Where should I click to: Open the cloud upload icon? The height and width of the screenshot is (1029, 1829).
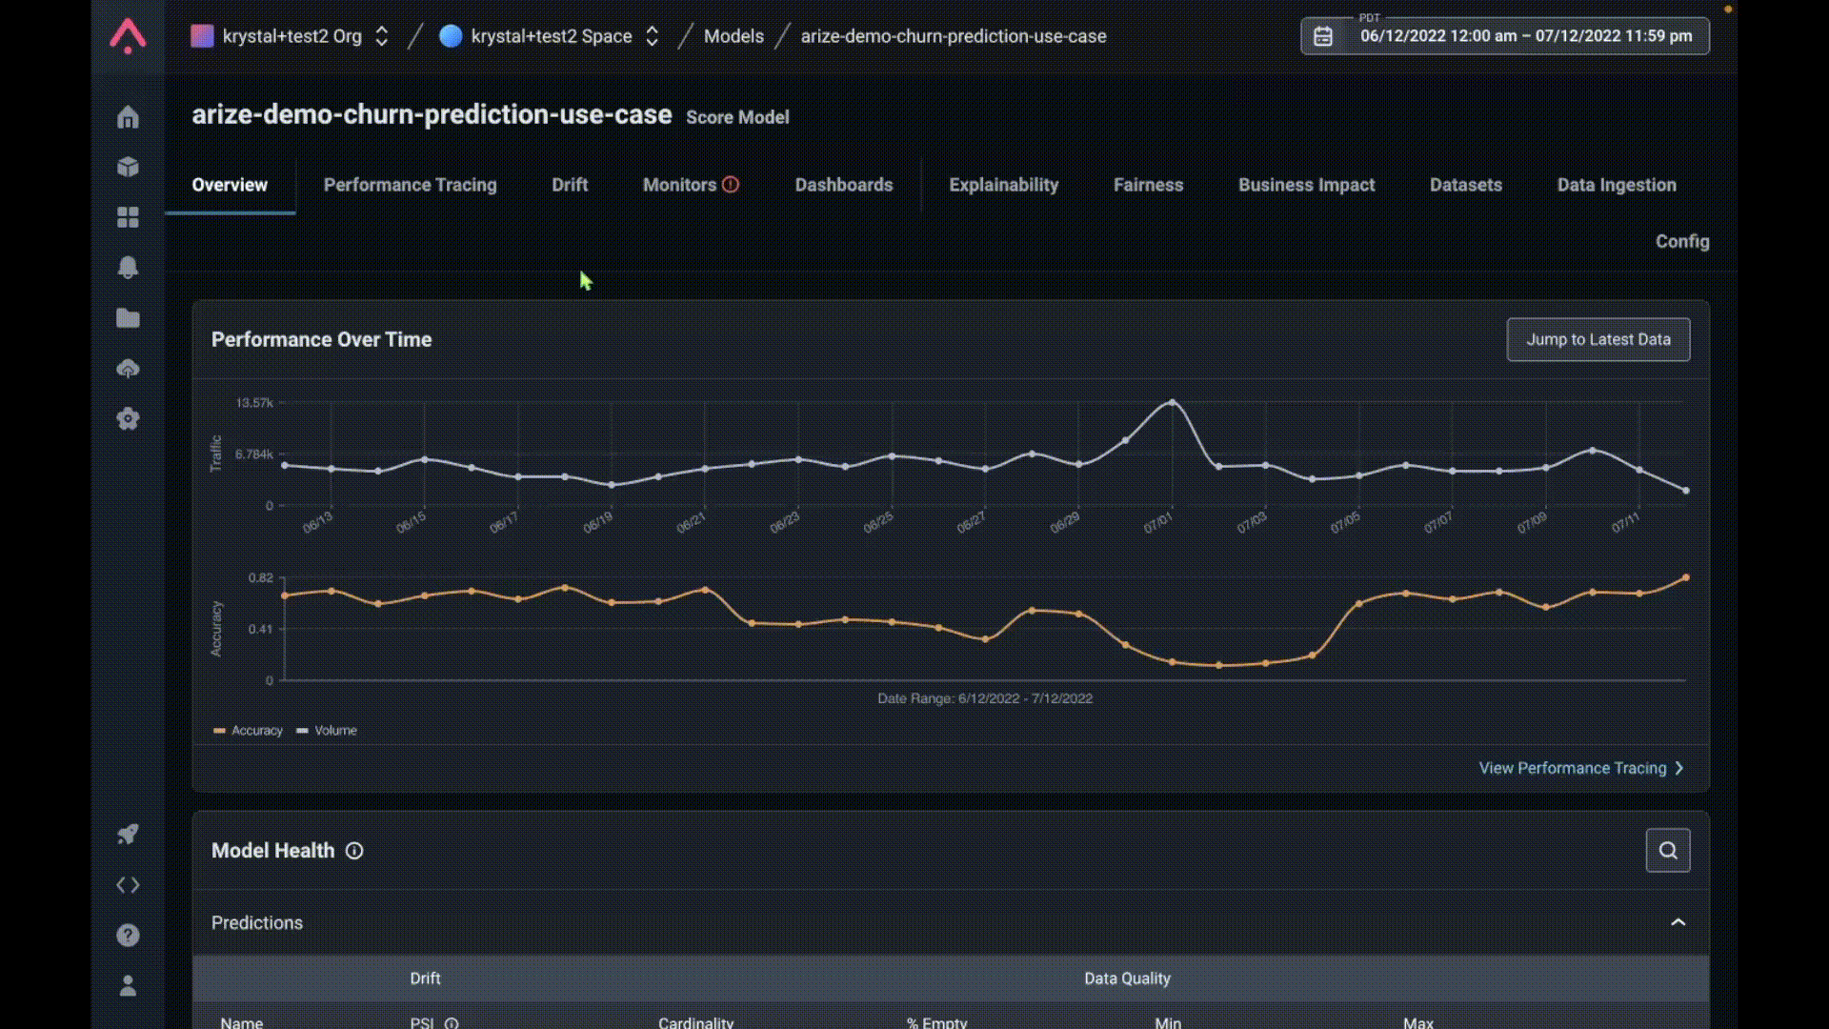tap(128, 369)
